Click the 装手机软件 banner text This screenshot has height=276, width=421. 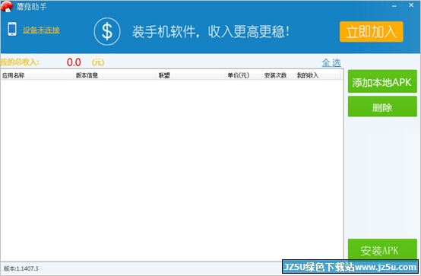210,32
